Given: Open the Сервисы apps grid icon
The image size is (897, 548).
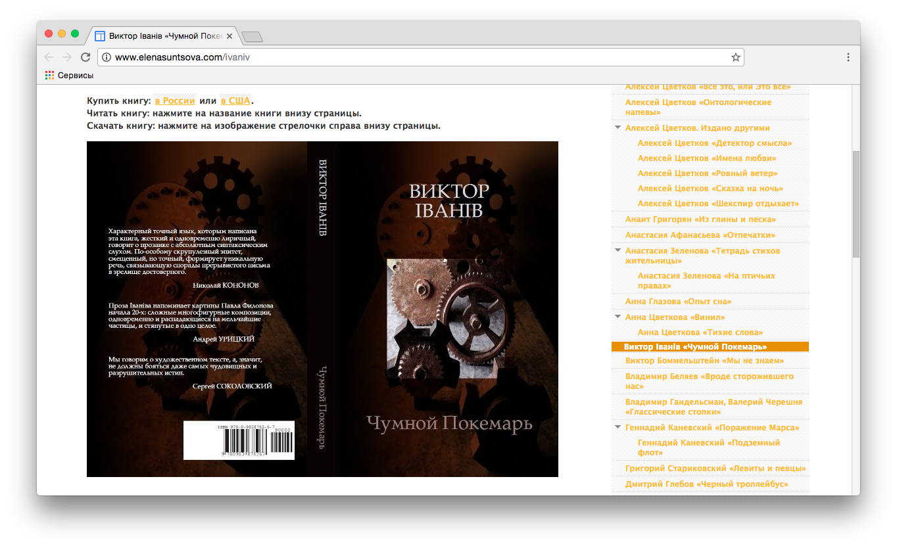Looking at the screenshot, I should 49,76.
